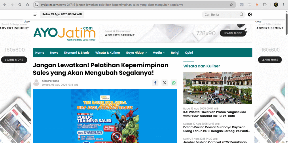Click the browser home button

27,5
